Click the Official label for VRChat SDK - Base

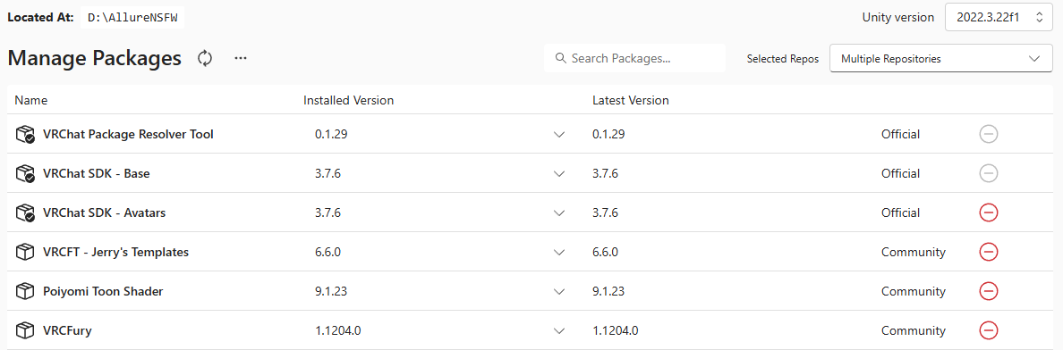pyautogui.click(x=900, y=173)
